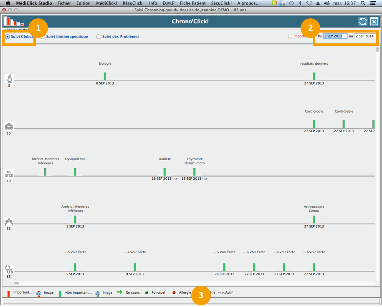Open the Fiche Patient menu
The image size is (382, 307).
[192, 3]
